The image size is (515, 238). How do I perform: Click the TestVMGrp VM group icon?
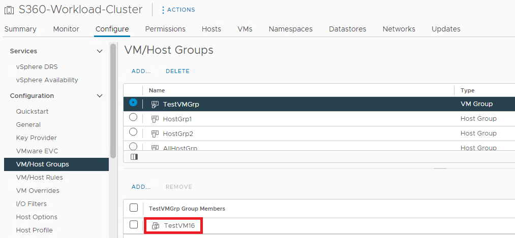[155, 105]
